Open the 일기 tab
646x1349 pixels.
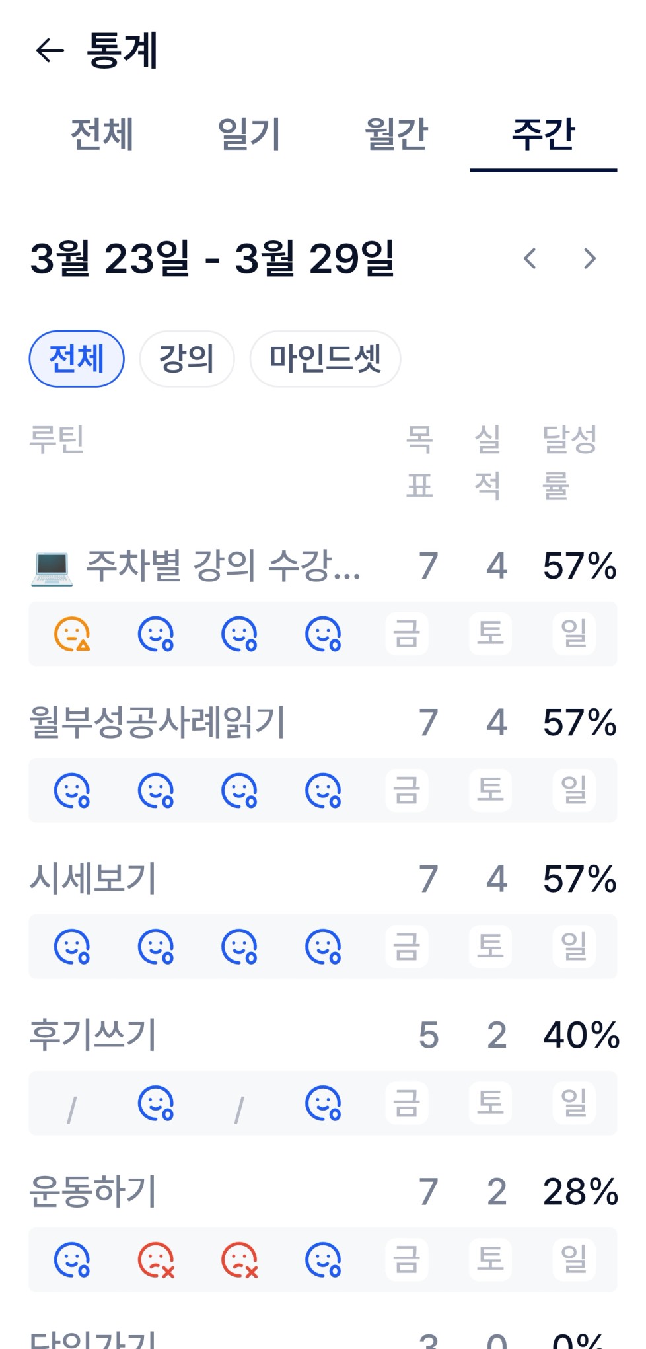click(250, 134)
